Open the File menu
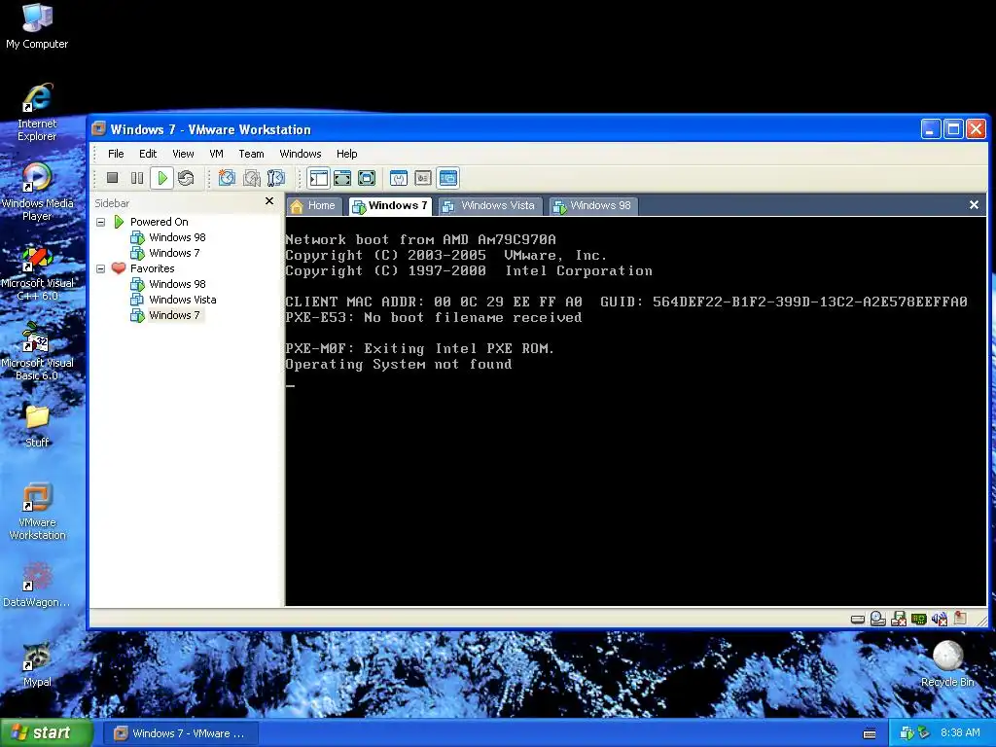Screen dimensions: 996x747 click(116, 154)
